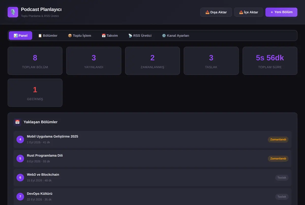This screenshot has height=205, width=305.
Task: Open Kanal Ayarları settings tab
Action: tap(175, 36)
